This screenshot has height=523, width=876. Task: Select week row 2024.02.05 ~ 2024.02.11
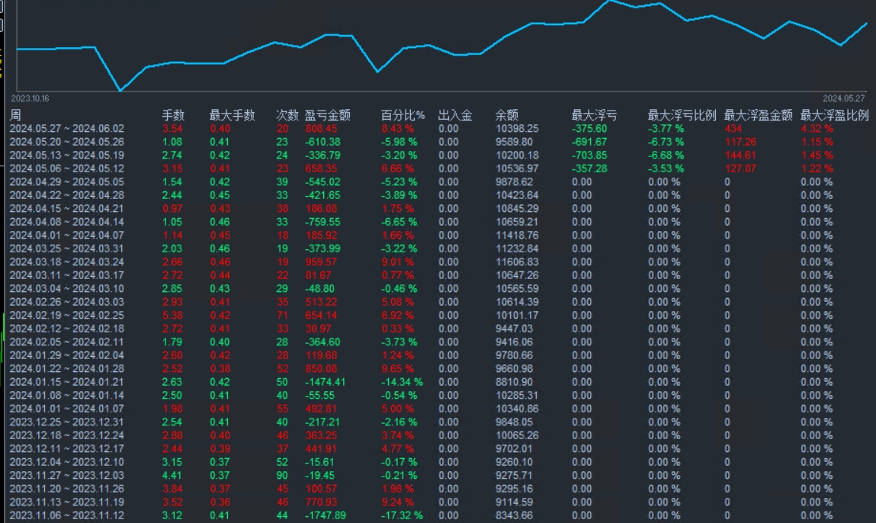click(x=438, y=342)
